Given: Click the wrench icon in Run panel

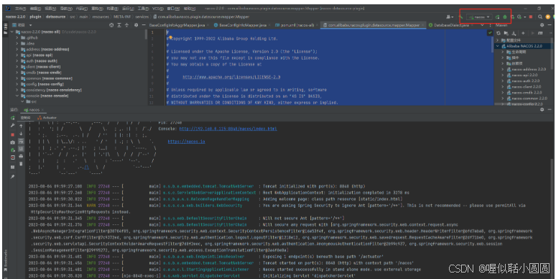Looking at the screenshot, I should pyautogui.click(x=13, y=126).
